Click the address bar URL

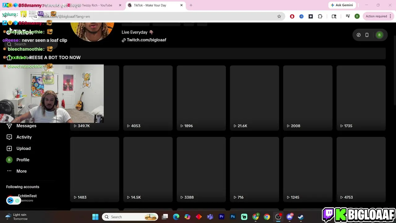coord(65,16)
